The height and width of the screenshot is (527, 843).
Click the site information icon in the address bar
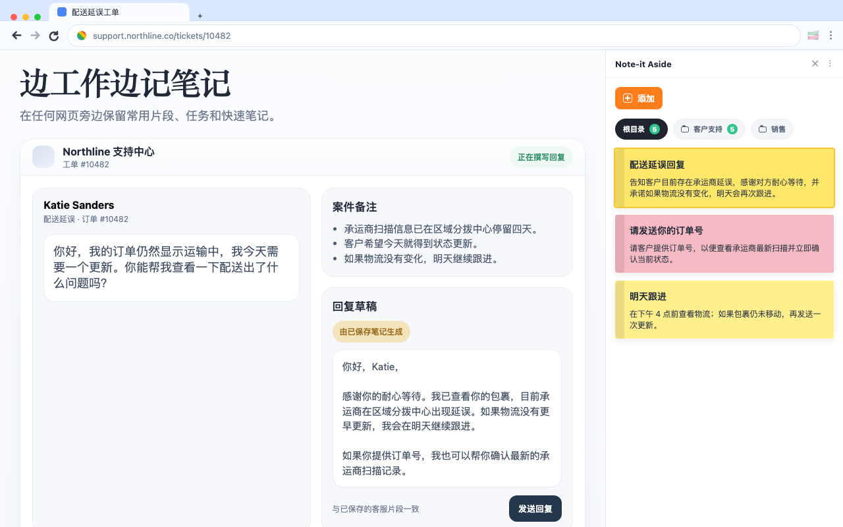coord(82,36)
